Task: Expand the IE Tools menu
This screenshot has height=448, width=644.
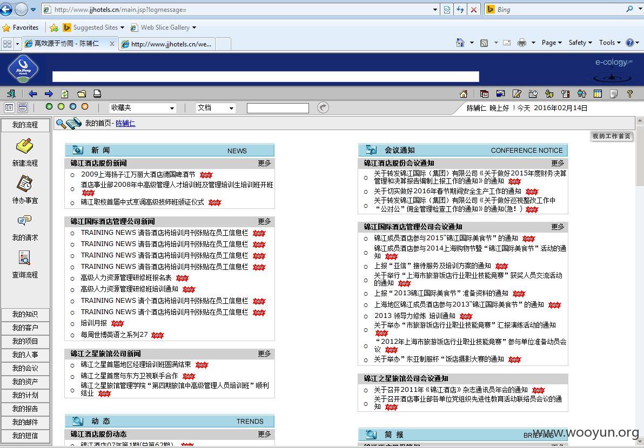Action: [610, 43]
